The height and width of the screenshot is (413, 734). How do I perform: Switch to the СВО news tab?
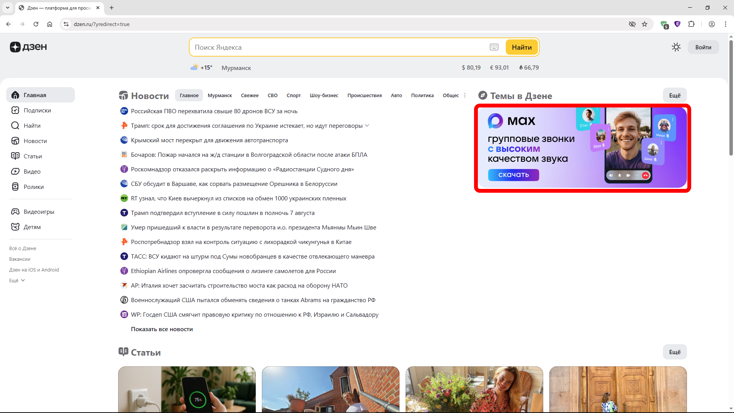click(x=273, y=95)
